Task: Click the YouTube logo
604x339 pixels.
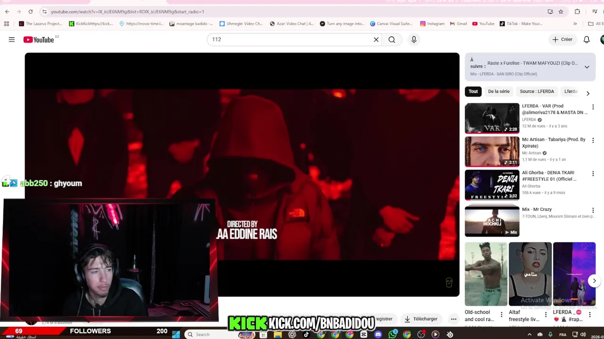Action: click(x=39, y=40)
